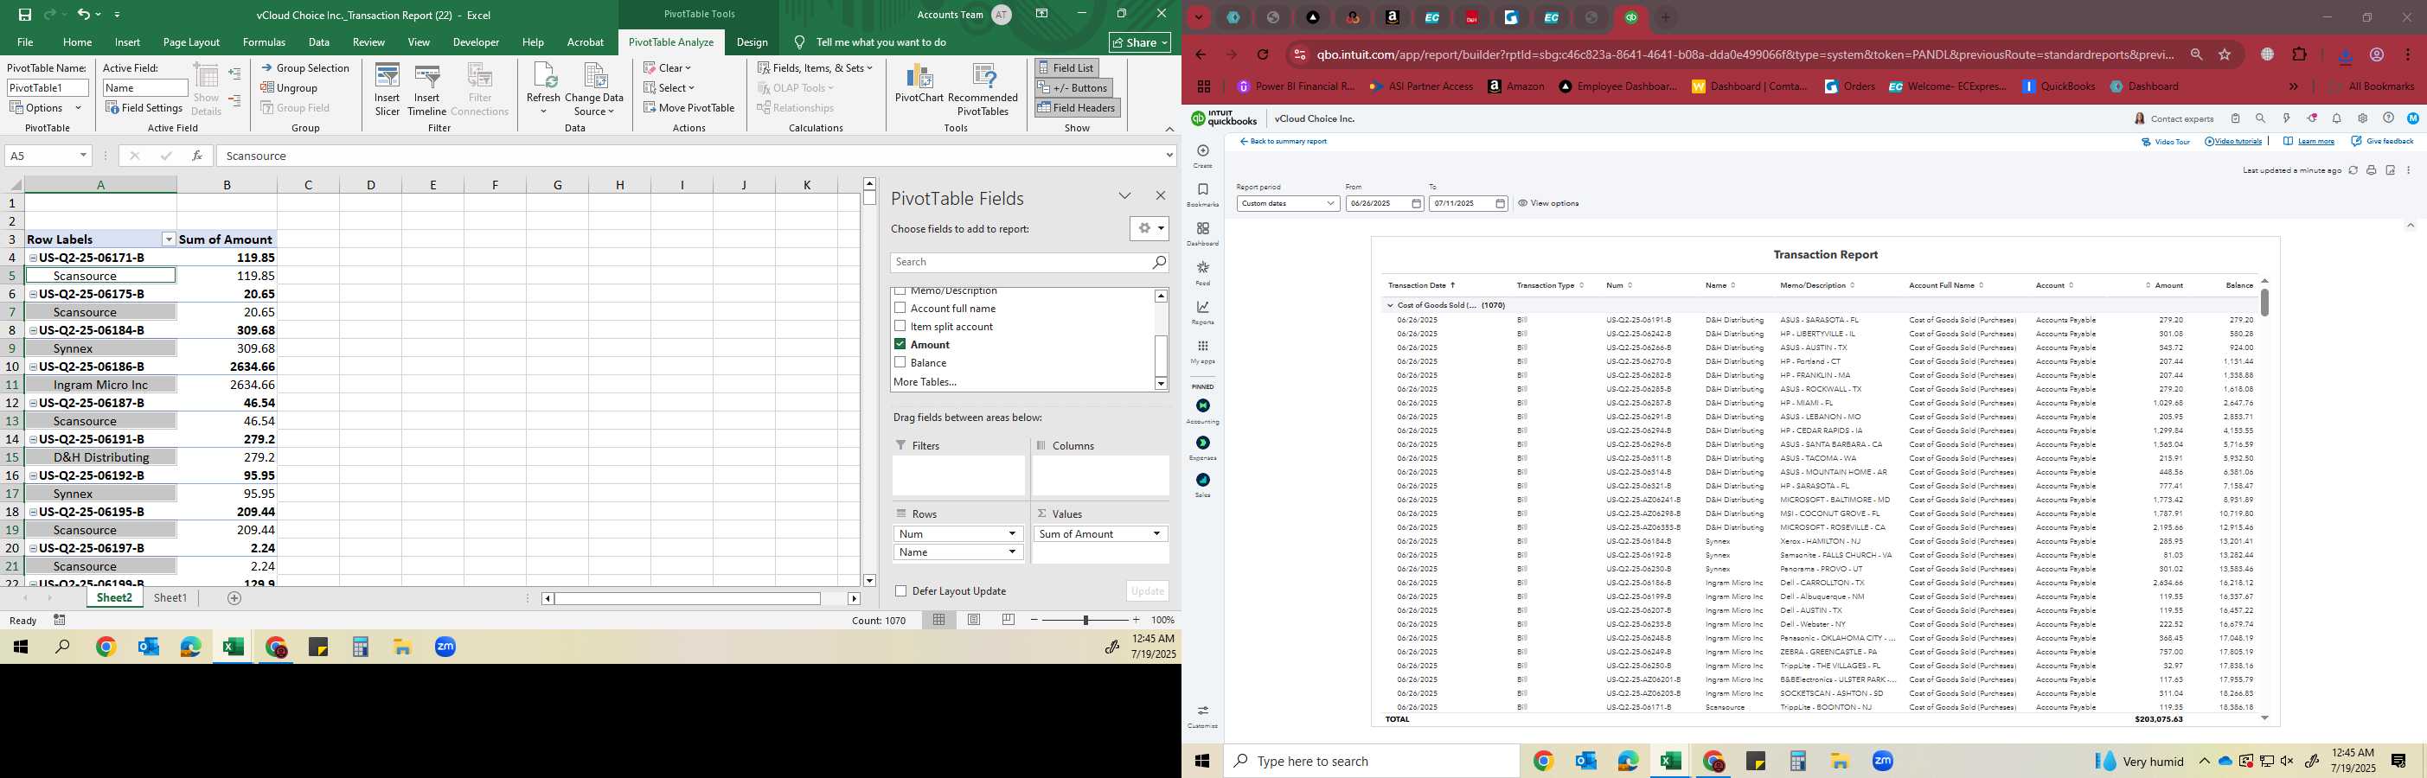Click the Undo icon in Excel title bar
2427x778 pixels.
(83, 14)
